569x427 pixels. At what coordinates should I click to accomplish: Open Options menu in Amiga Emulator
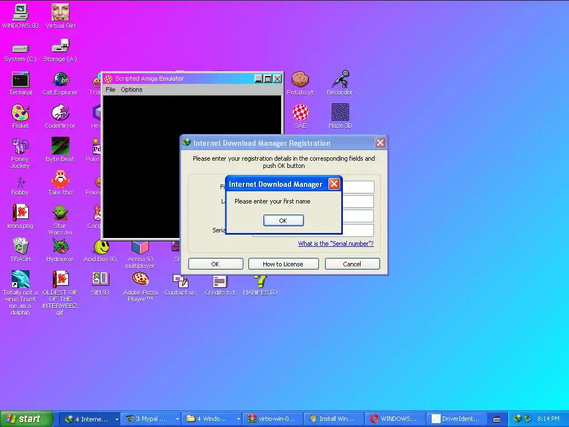pyautogui.click(x=131, y=90)
